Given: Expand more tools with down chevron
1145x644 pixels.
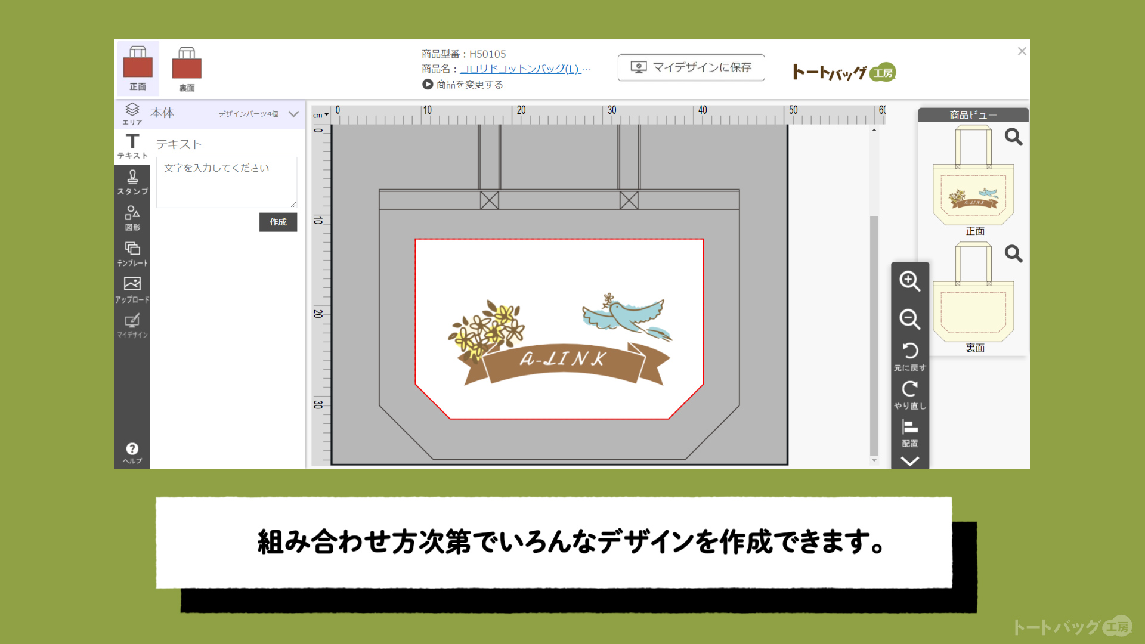Looking at the screenshot, I should (910, 461).
